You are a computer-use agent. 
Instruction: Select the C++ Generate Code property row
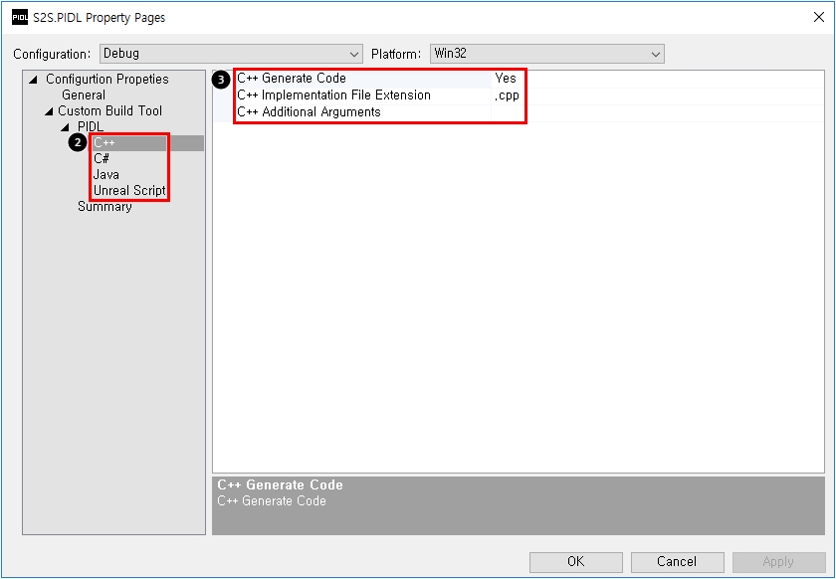coord(292,79)
